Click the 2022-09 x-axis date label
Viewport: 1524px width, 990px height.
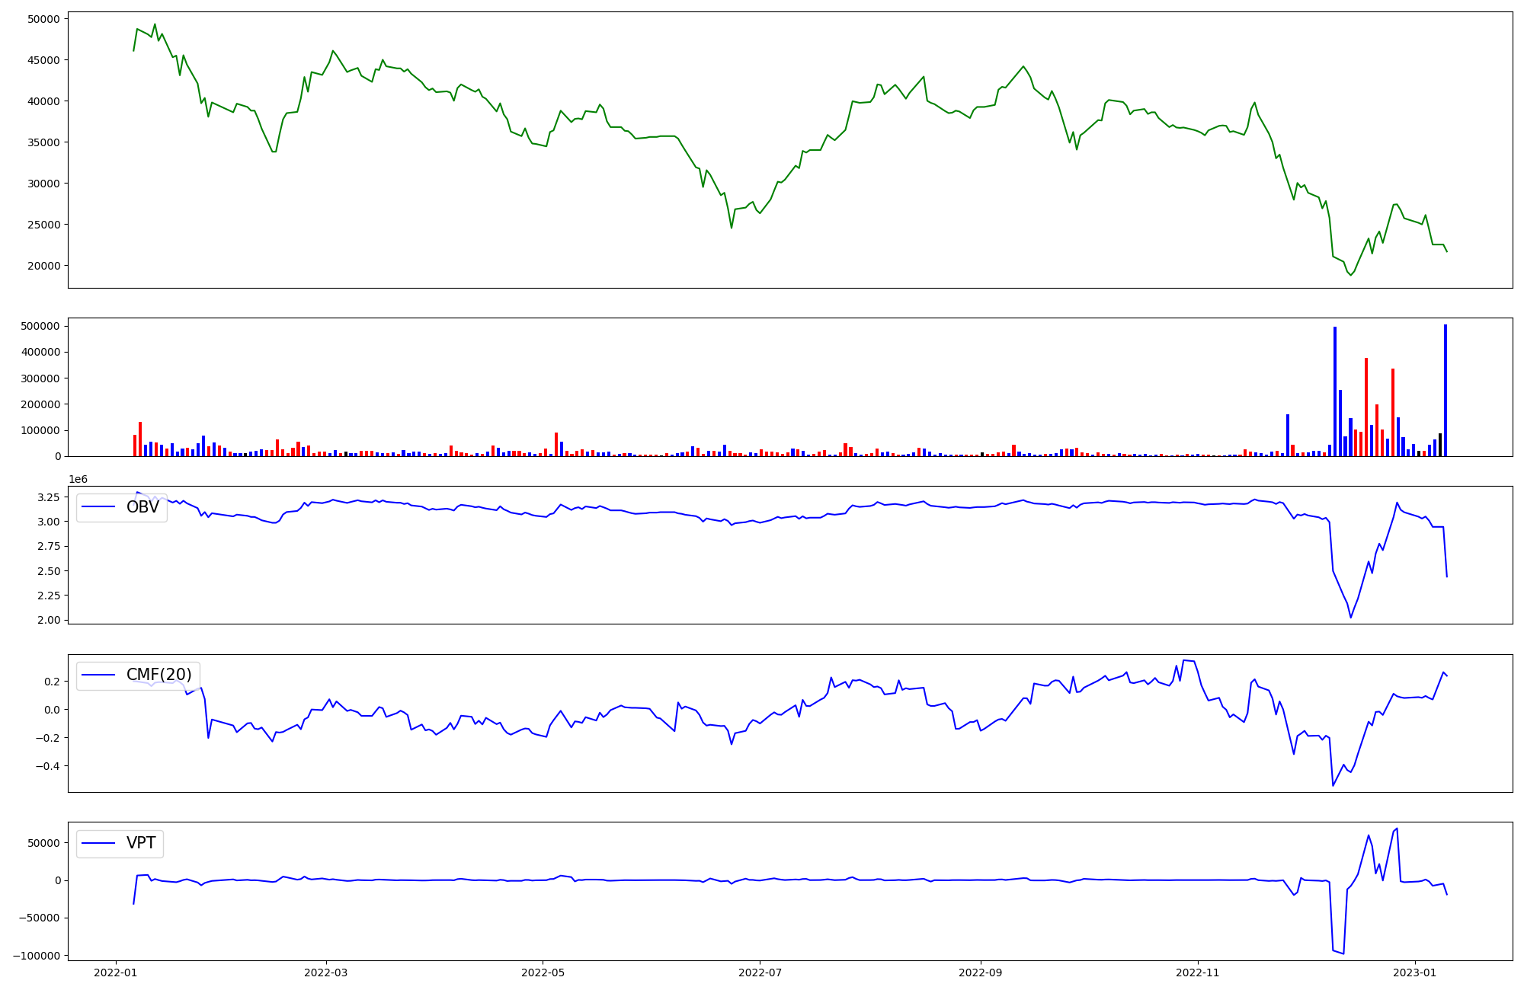tap(981, 972)
